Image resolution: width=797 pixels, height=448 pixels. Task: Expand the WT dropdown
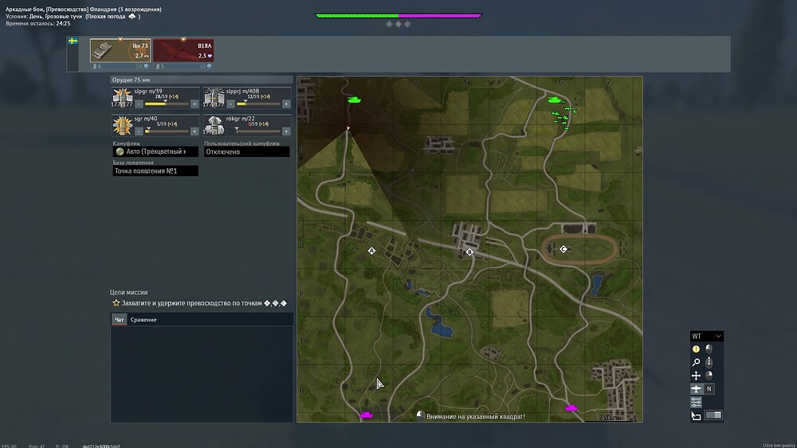pyautogui.click(x=706, y=336)
